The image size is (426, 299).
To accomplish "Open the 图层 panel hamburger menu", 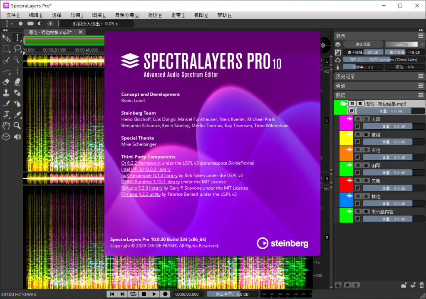I will pyautogui.click(x=421, y=95).
